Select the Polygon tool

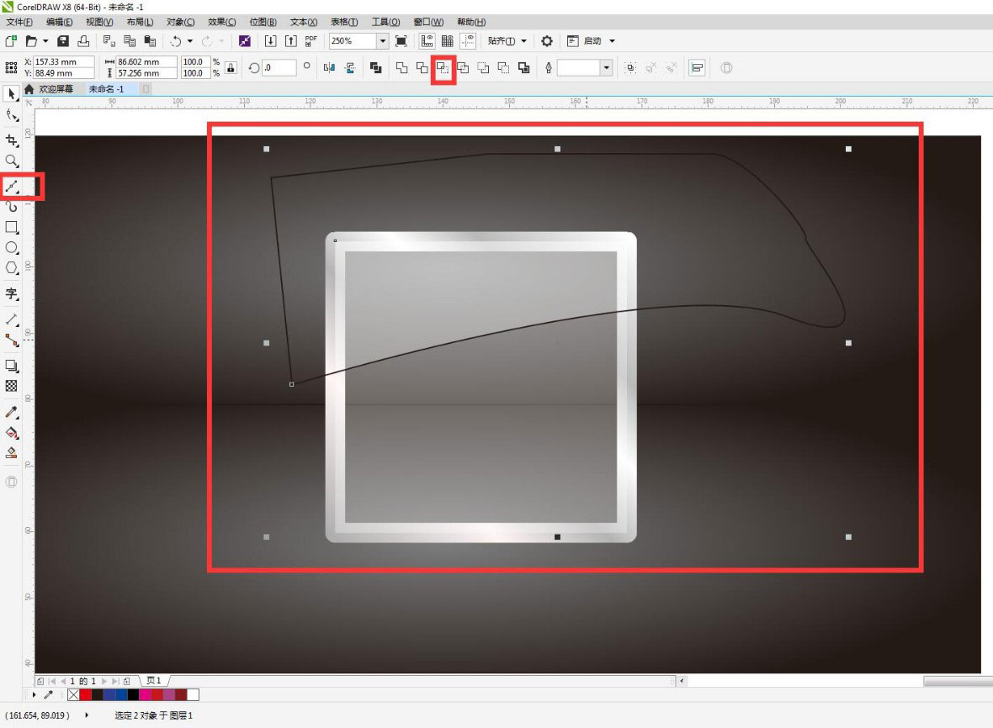[x=12, y=268]
